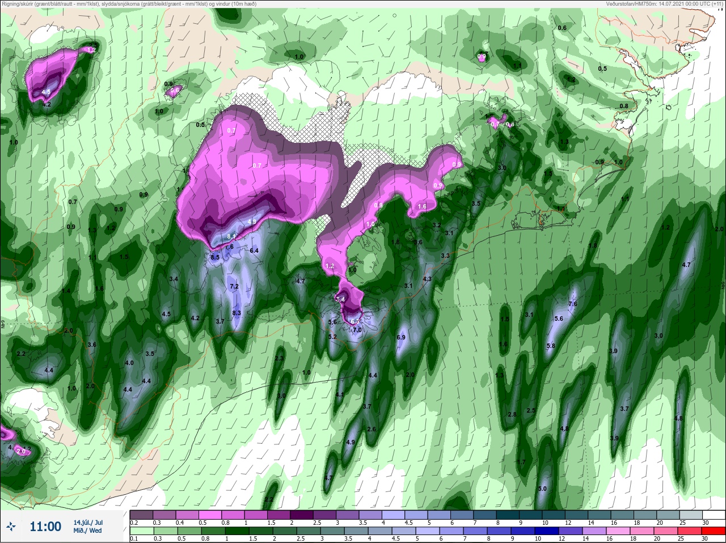Click the Veðurstofan logo icon beside the time
This screenshot has width=726, height=543.
coord(10,527)
